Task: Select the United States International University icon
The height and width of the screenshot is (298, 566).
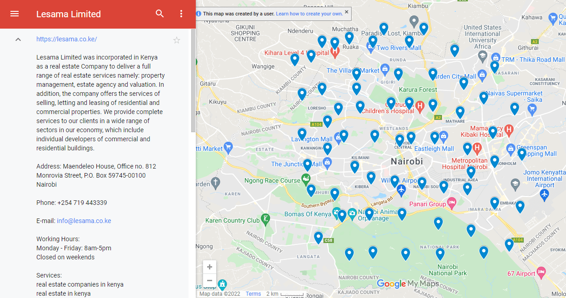Action: click(482, 56)
